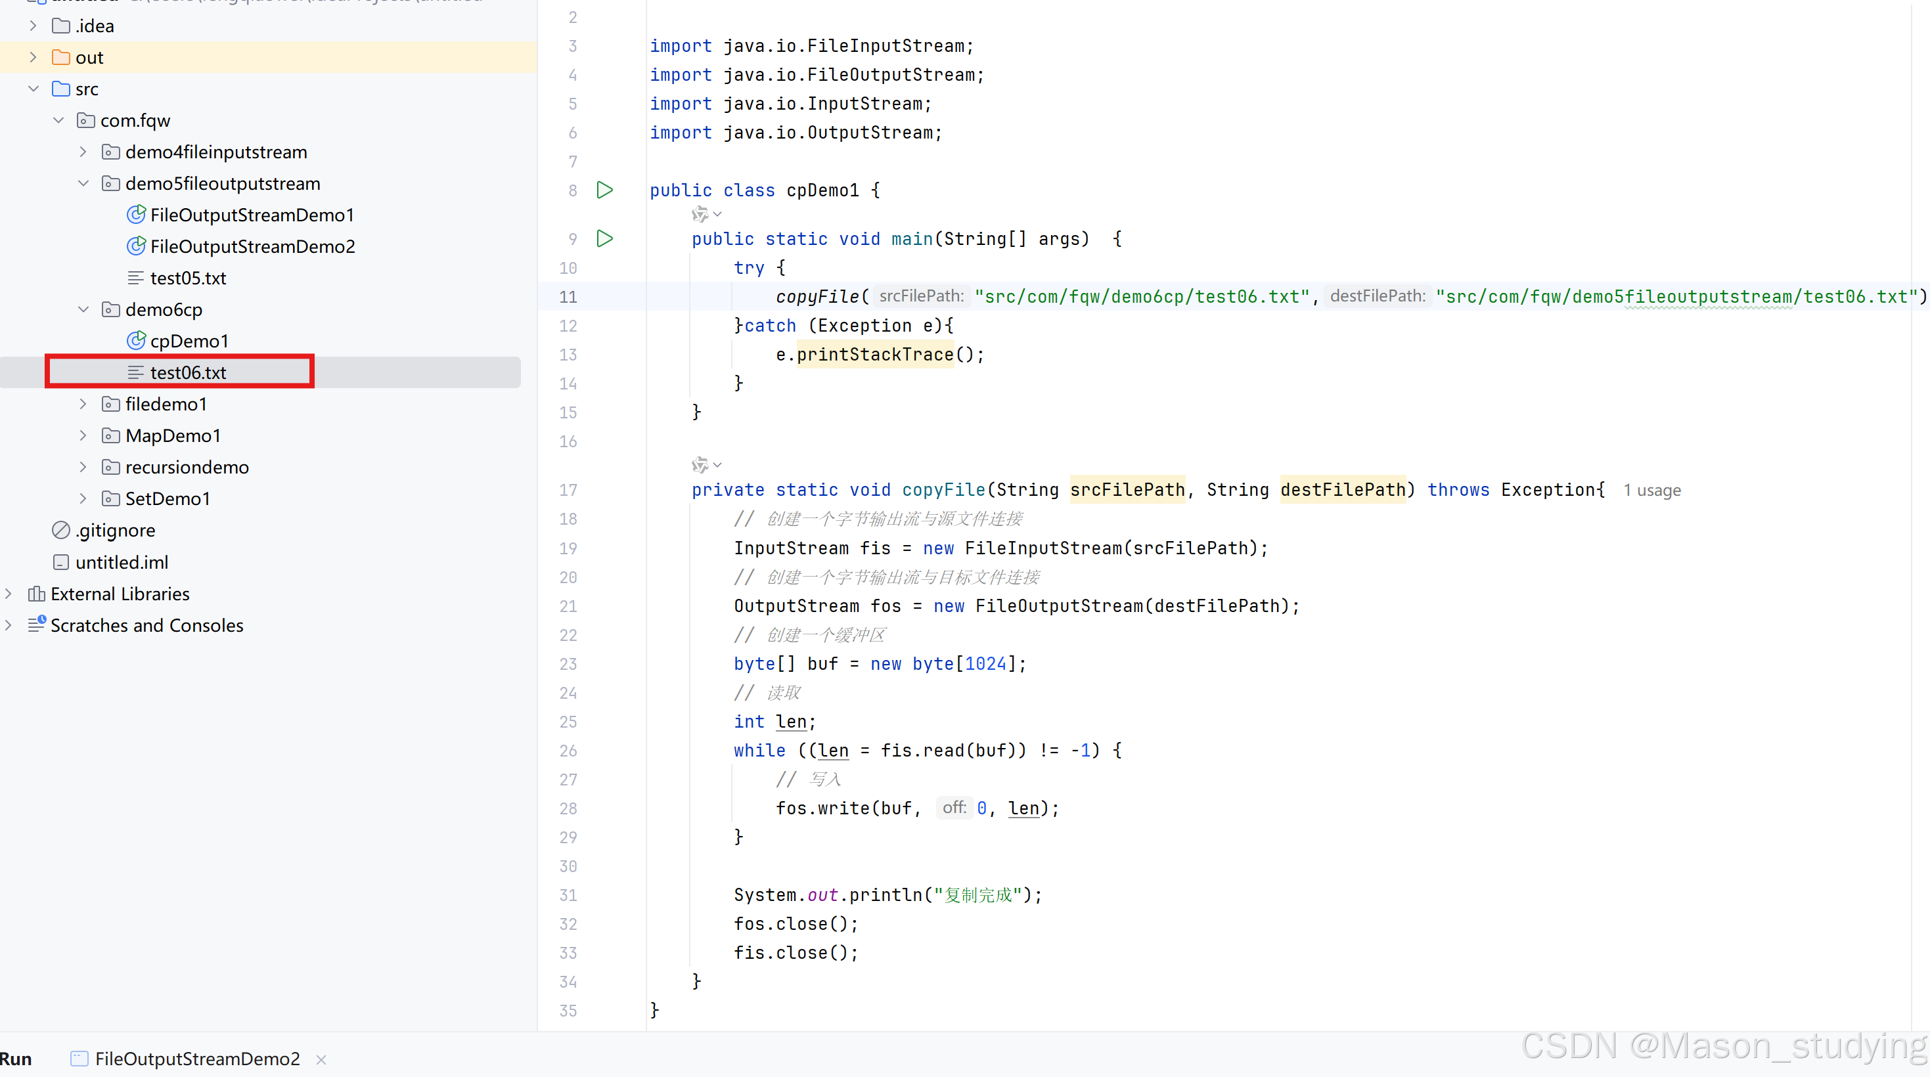Image resolution: width=1930 pixels, height=1077 pixels.
Task: Select test06.txt in project tree
Action: point(187,372)
